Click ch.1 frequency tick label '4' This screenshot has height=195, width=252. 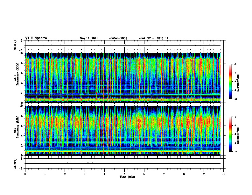coord(22,83)
